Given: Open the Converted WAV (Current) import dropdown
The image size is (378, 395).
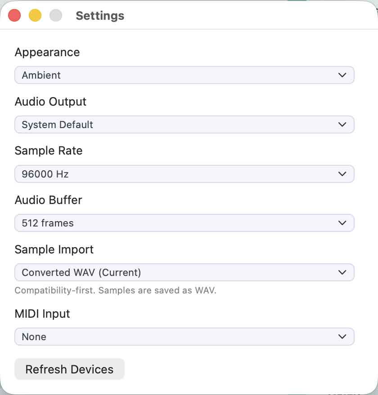Looking at the screenshot, I should click(x=180, y=272).
